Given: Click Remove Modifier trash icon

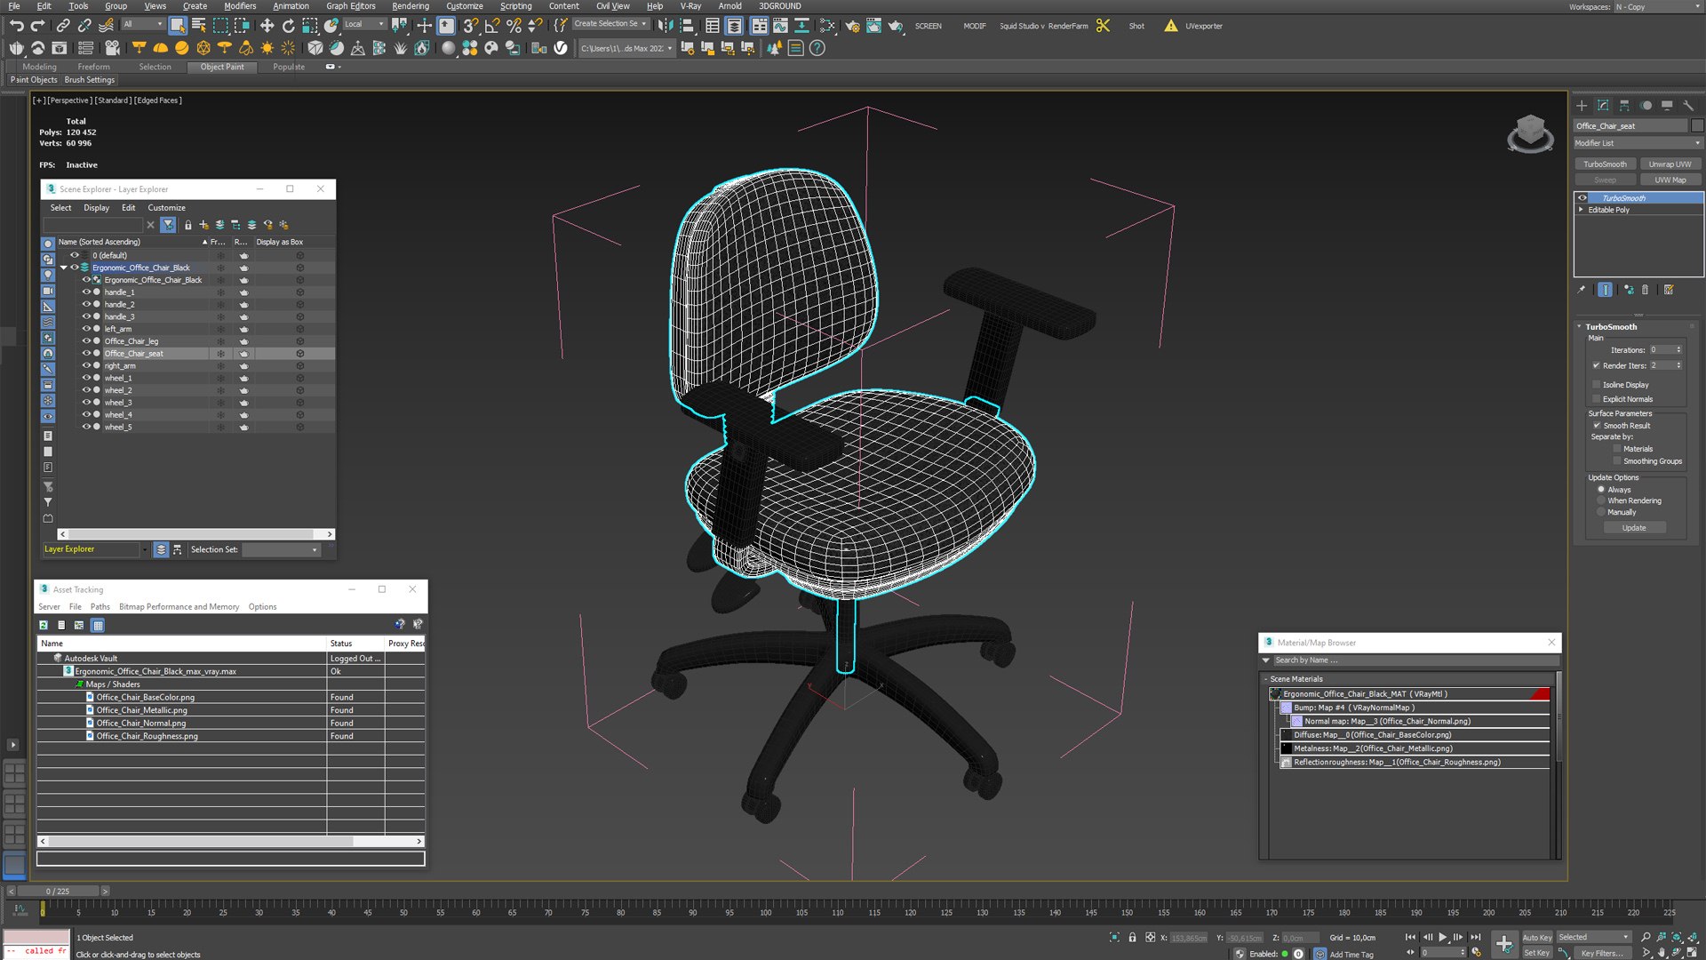Looking at the screenshot, I should tap(1645, 290).
